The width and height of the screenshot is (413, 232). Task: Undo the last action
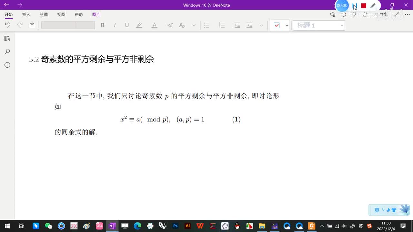8,25
